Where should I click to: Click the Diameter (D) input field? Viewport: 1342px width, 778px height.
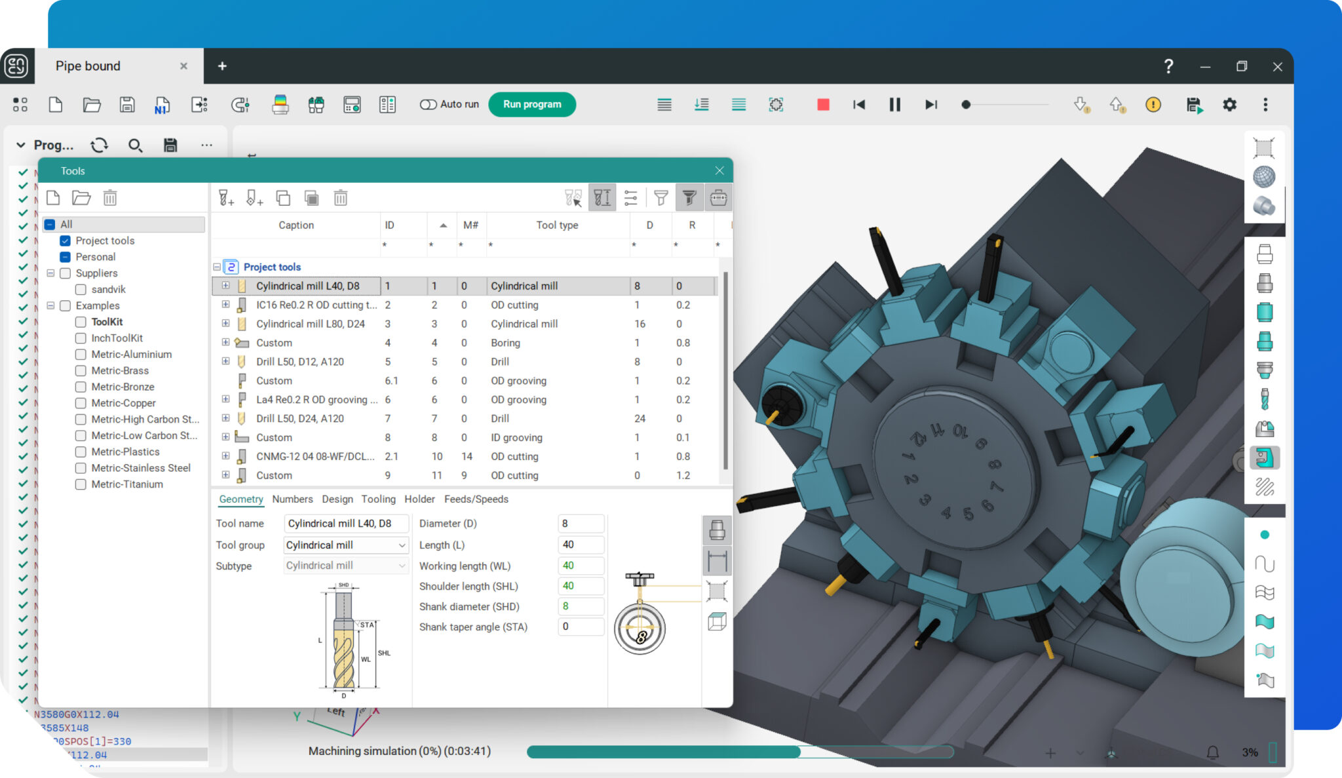coord(580,524)
